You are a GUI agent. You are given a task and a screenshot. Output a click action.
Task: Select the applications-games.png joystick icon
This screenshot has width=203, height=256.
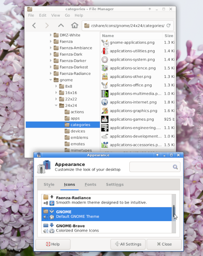105,119
